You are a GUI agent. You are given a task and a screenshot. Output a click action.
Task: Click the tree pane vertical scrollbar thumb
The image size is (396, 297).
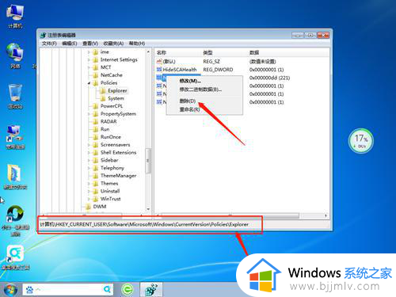tap(148, 161)
